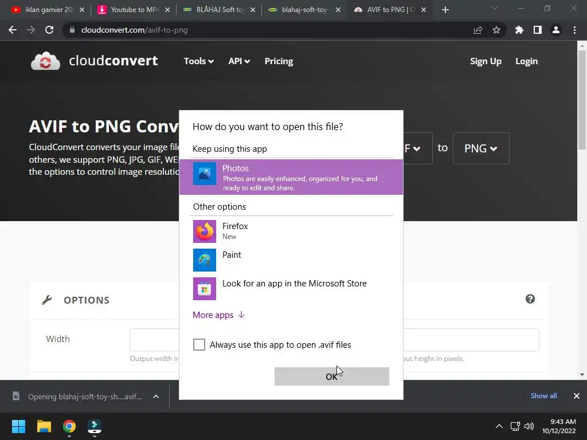Bookmark page with the star icon

pos(496,30)
